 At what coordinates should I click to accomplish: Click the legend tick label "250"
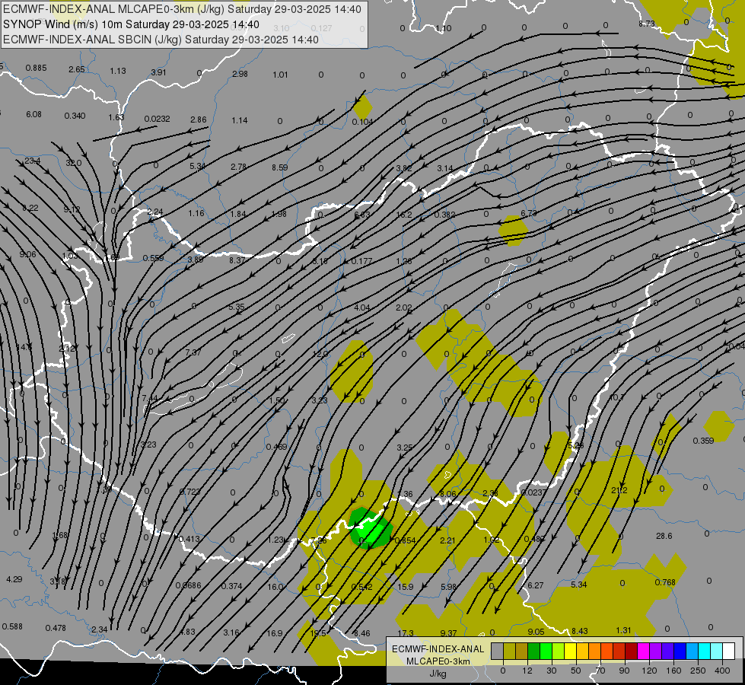698,671
